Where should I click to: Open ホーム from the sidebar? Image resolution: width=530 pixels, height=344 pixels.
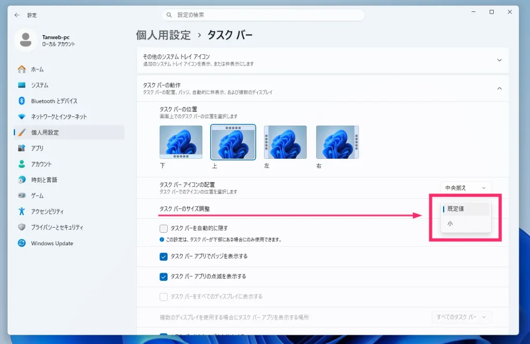69,69
